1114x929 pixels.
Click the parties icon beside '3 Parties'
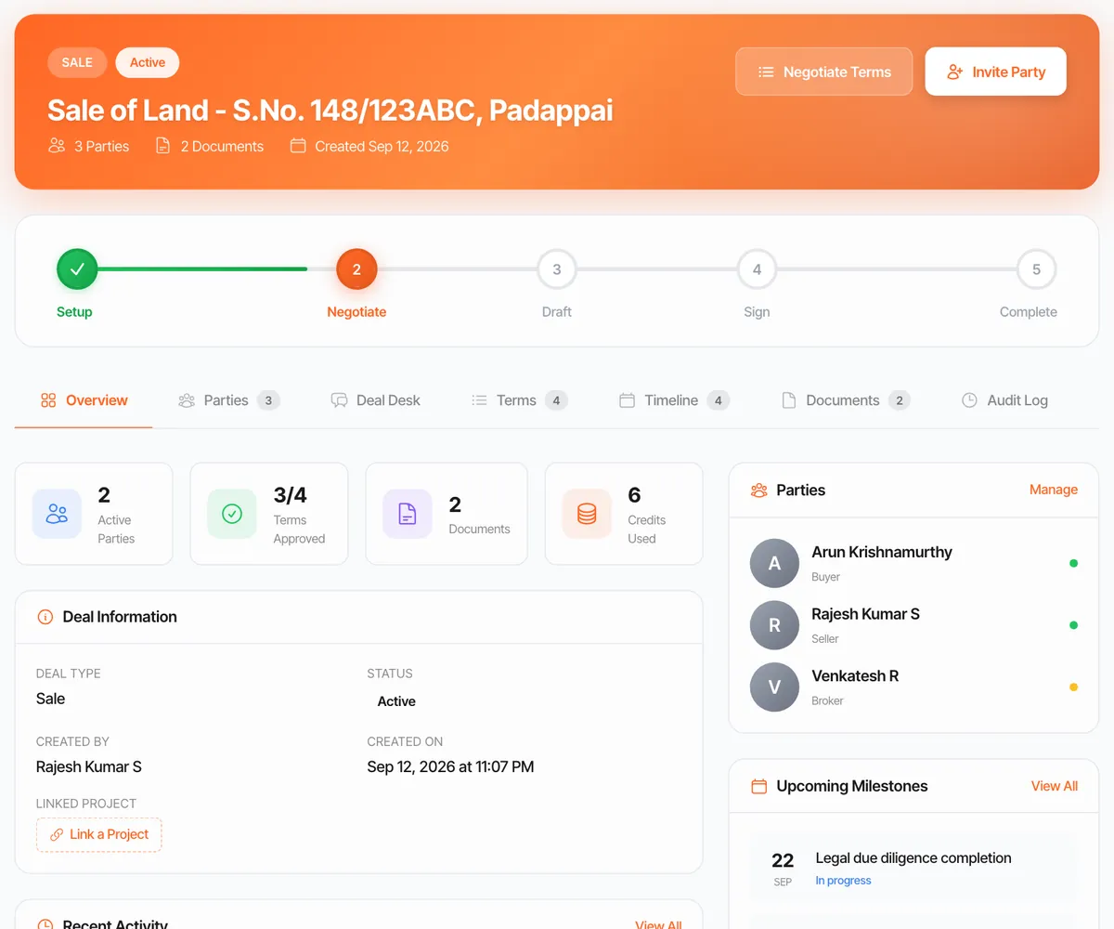(x=57, y=146)
